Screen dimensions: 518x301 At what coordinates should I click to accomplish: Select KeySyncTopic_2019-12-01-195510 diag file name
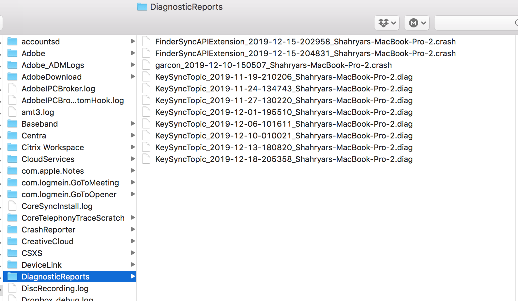click(x=284, y=112)
